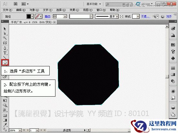This screenshot has height=133, width=178.
Task: Open the 窗口(W) menu
Action: point(101,10)
